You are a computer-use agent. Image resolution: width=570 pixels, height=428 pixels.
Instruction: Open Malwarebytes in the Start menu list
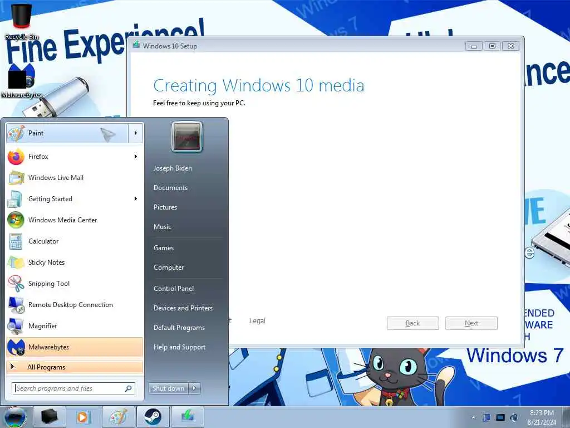pos(75,347)
